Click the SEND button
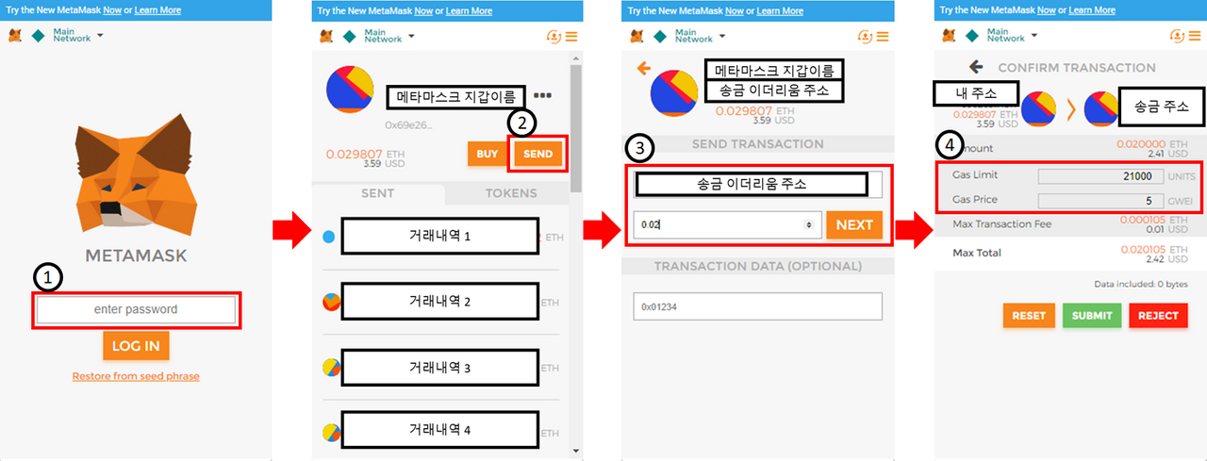The image size is (1207, 461). (x=539, y=155)
